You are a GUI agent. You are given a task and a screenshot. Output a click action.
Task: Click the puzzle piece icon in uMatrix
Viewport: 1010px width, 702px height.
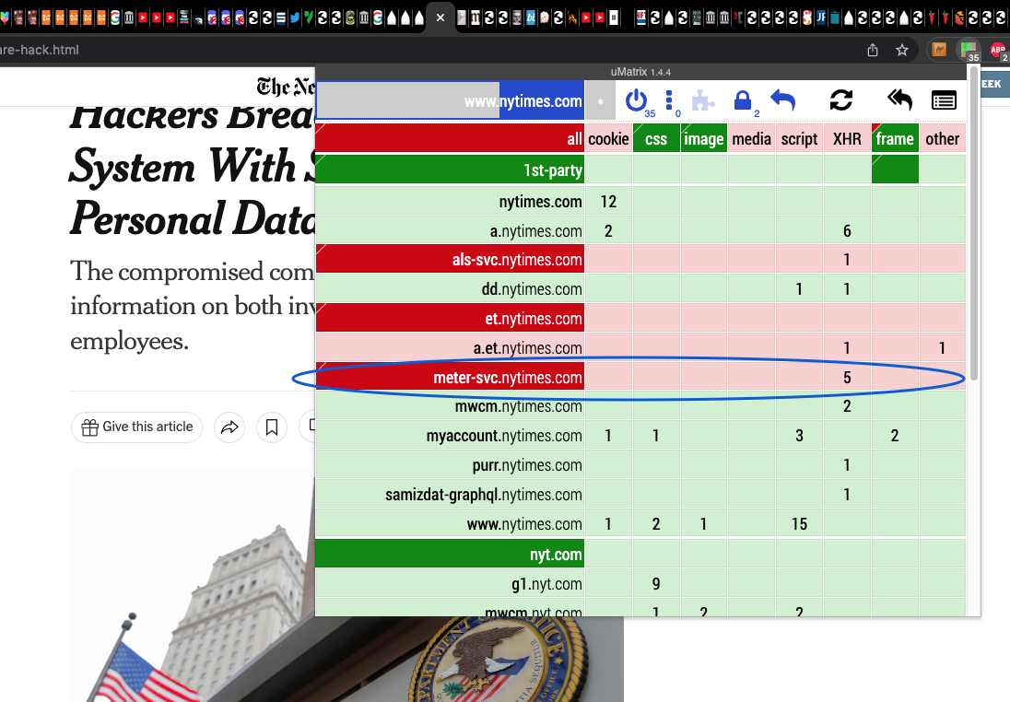pos(704,100)
